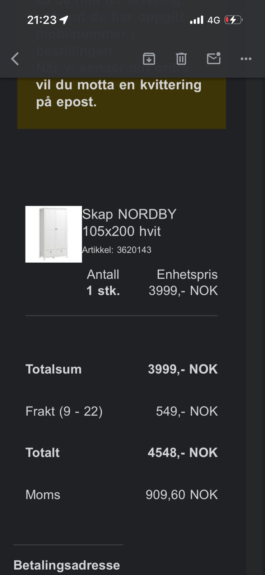The height and width of the screenshot is (575, 265).
Task: Tap the Totalt 4548,- NOK amount
Action: pyautogui.click(x=182, y=452)
